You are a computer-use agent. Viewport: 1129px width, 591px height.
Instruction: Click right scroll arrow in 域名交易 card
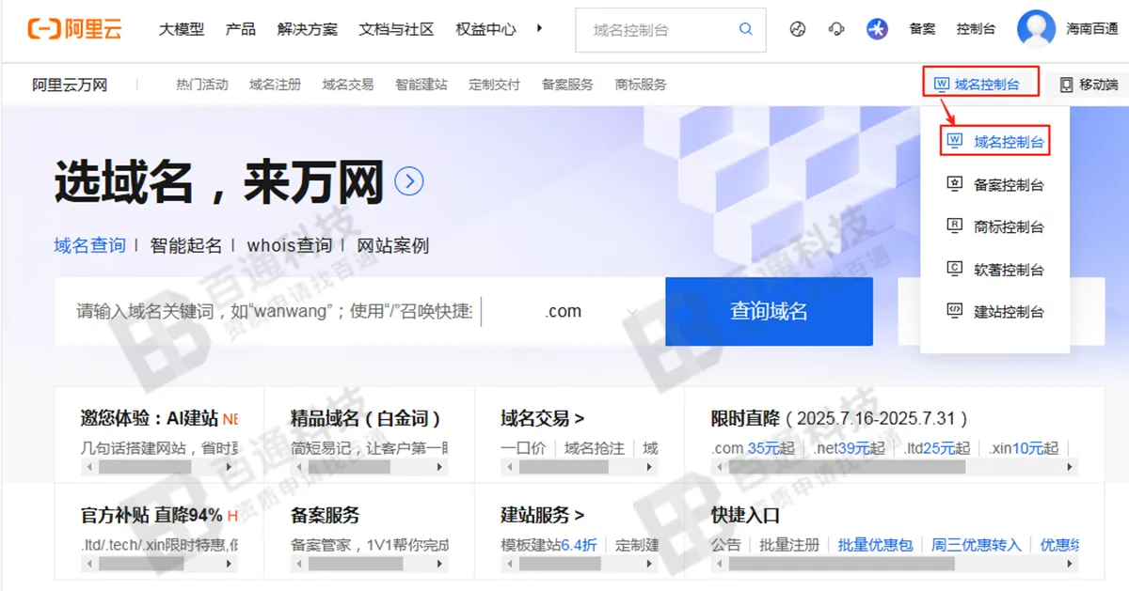(651, 467)
